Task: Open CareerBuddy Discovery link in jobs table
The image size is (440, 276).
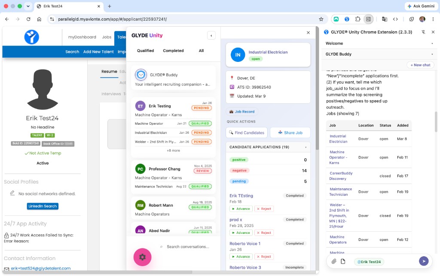Action: (341, 176)
